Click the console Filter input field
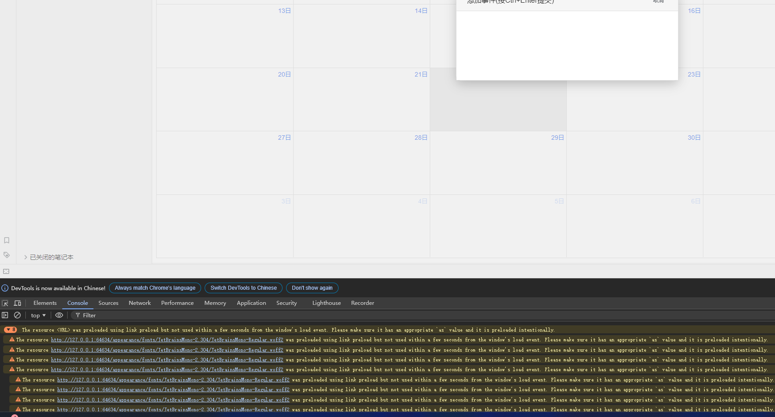The image size is (775, 417). (x=178, y=315)
